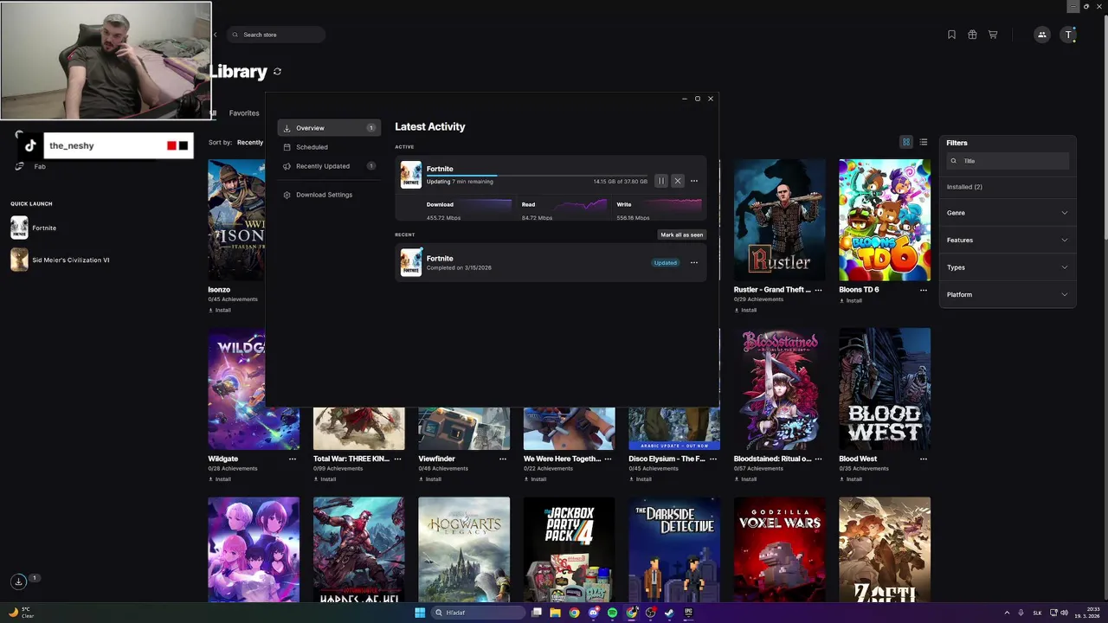Viewport: 1108px width, 623px height.
Task: Launch Fortnite from Quick Launch
Action: (x=35, y=228)
